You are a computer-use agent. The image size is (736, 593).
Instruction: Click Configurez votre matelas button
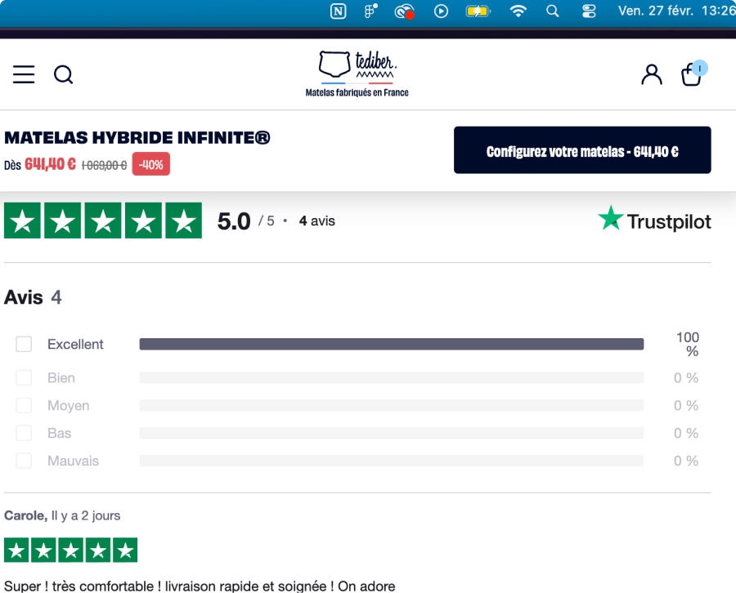pos(582,150)
